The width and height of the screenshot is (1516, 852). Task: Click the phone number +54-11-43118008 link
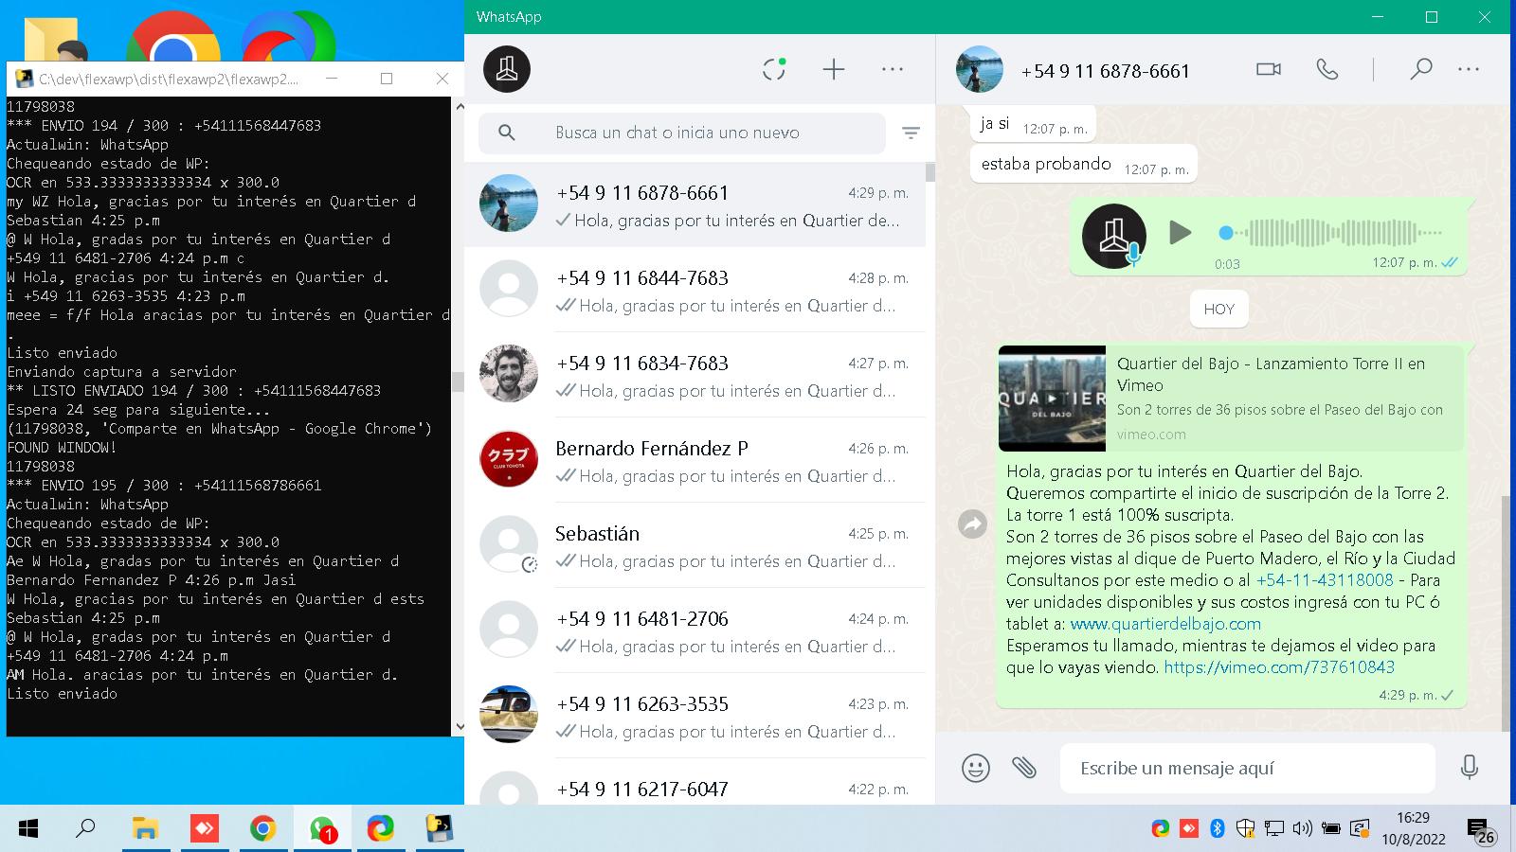point(1325,580)
